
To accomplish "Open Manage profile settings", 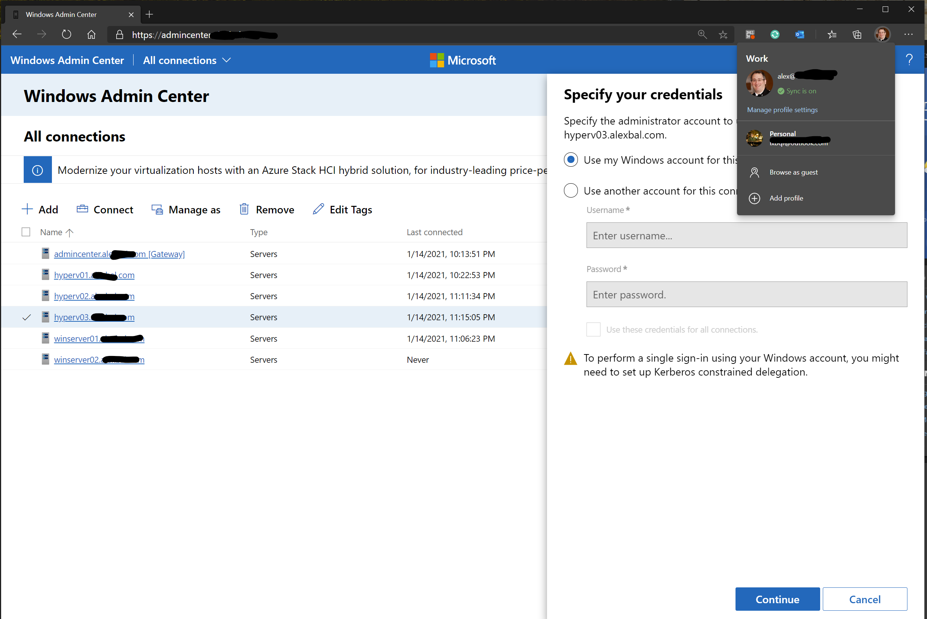I will (782, 110).
